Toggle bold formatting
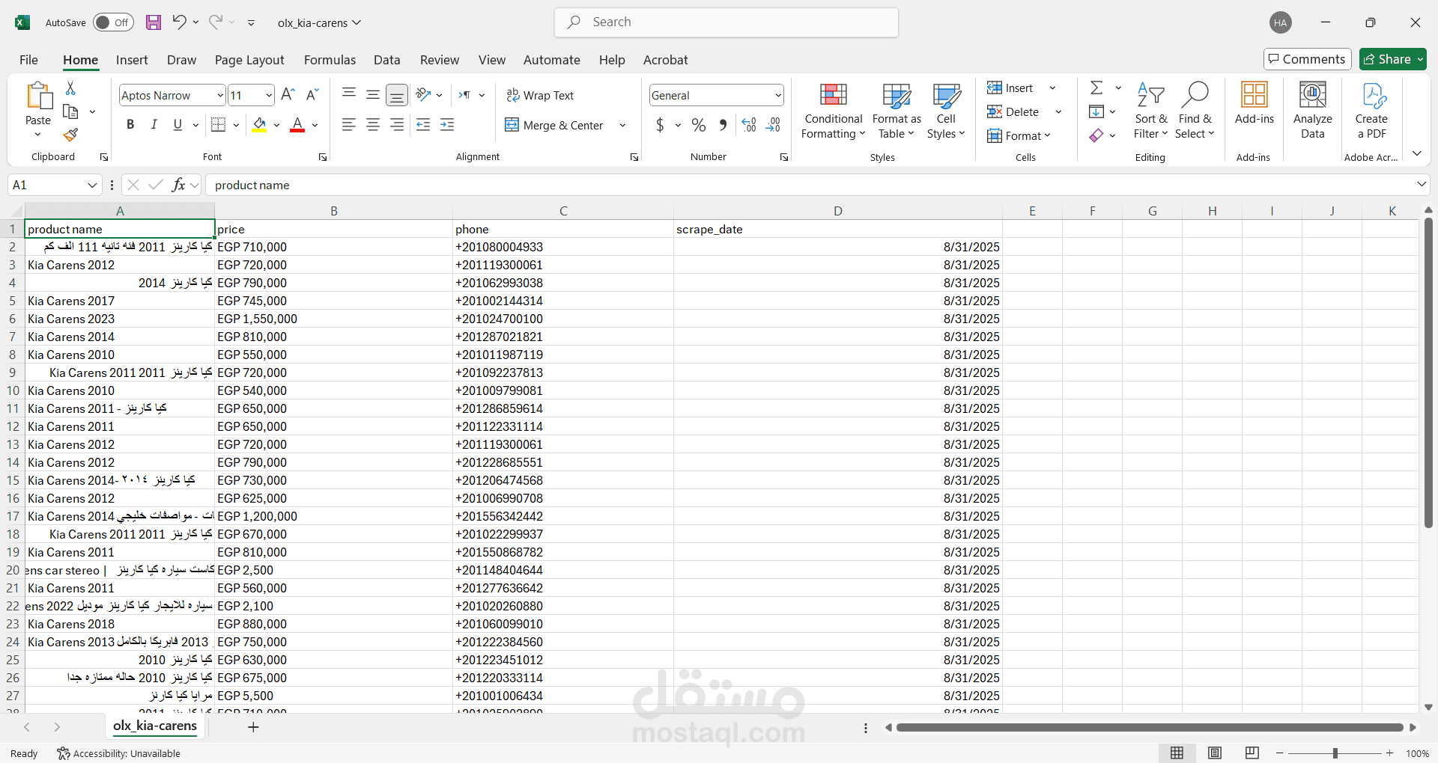The width and height of the screenshot is (1438, 763). [130, 124]
